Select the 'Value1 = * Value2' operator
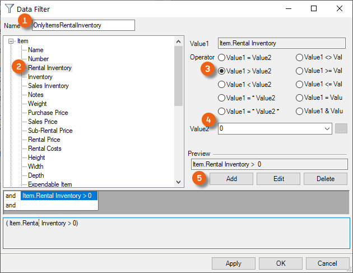353x273 pixels. (222, 98)
